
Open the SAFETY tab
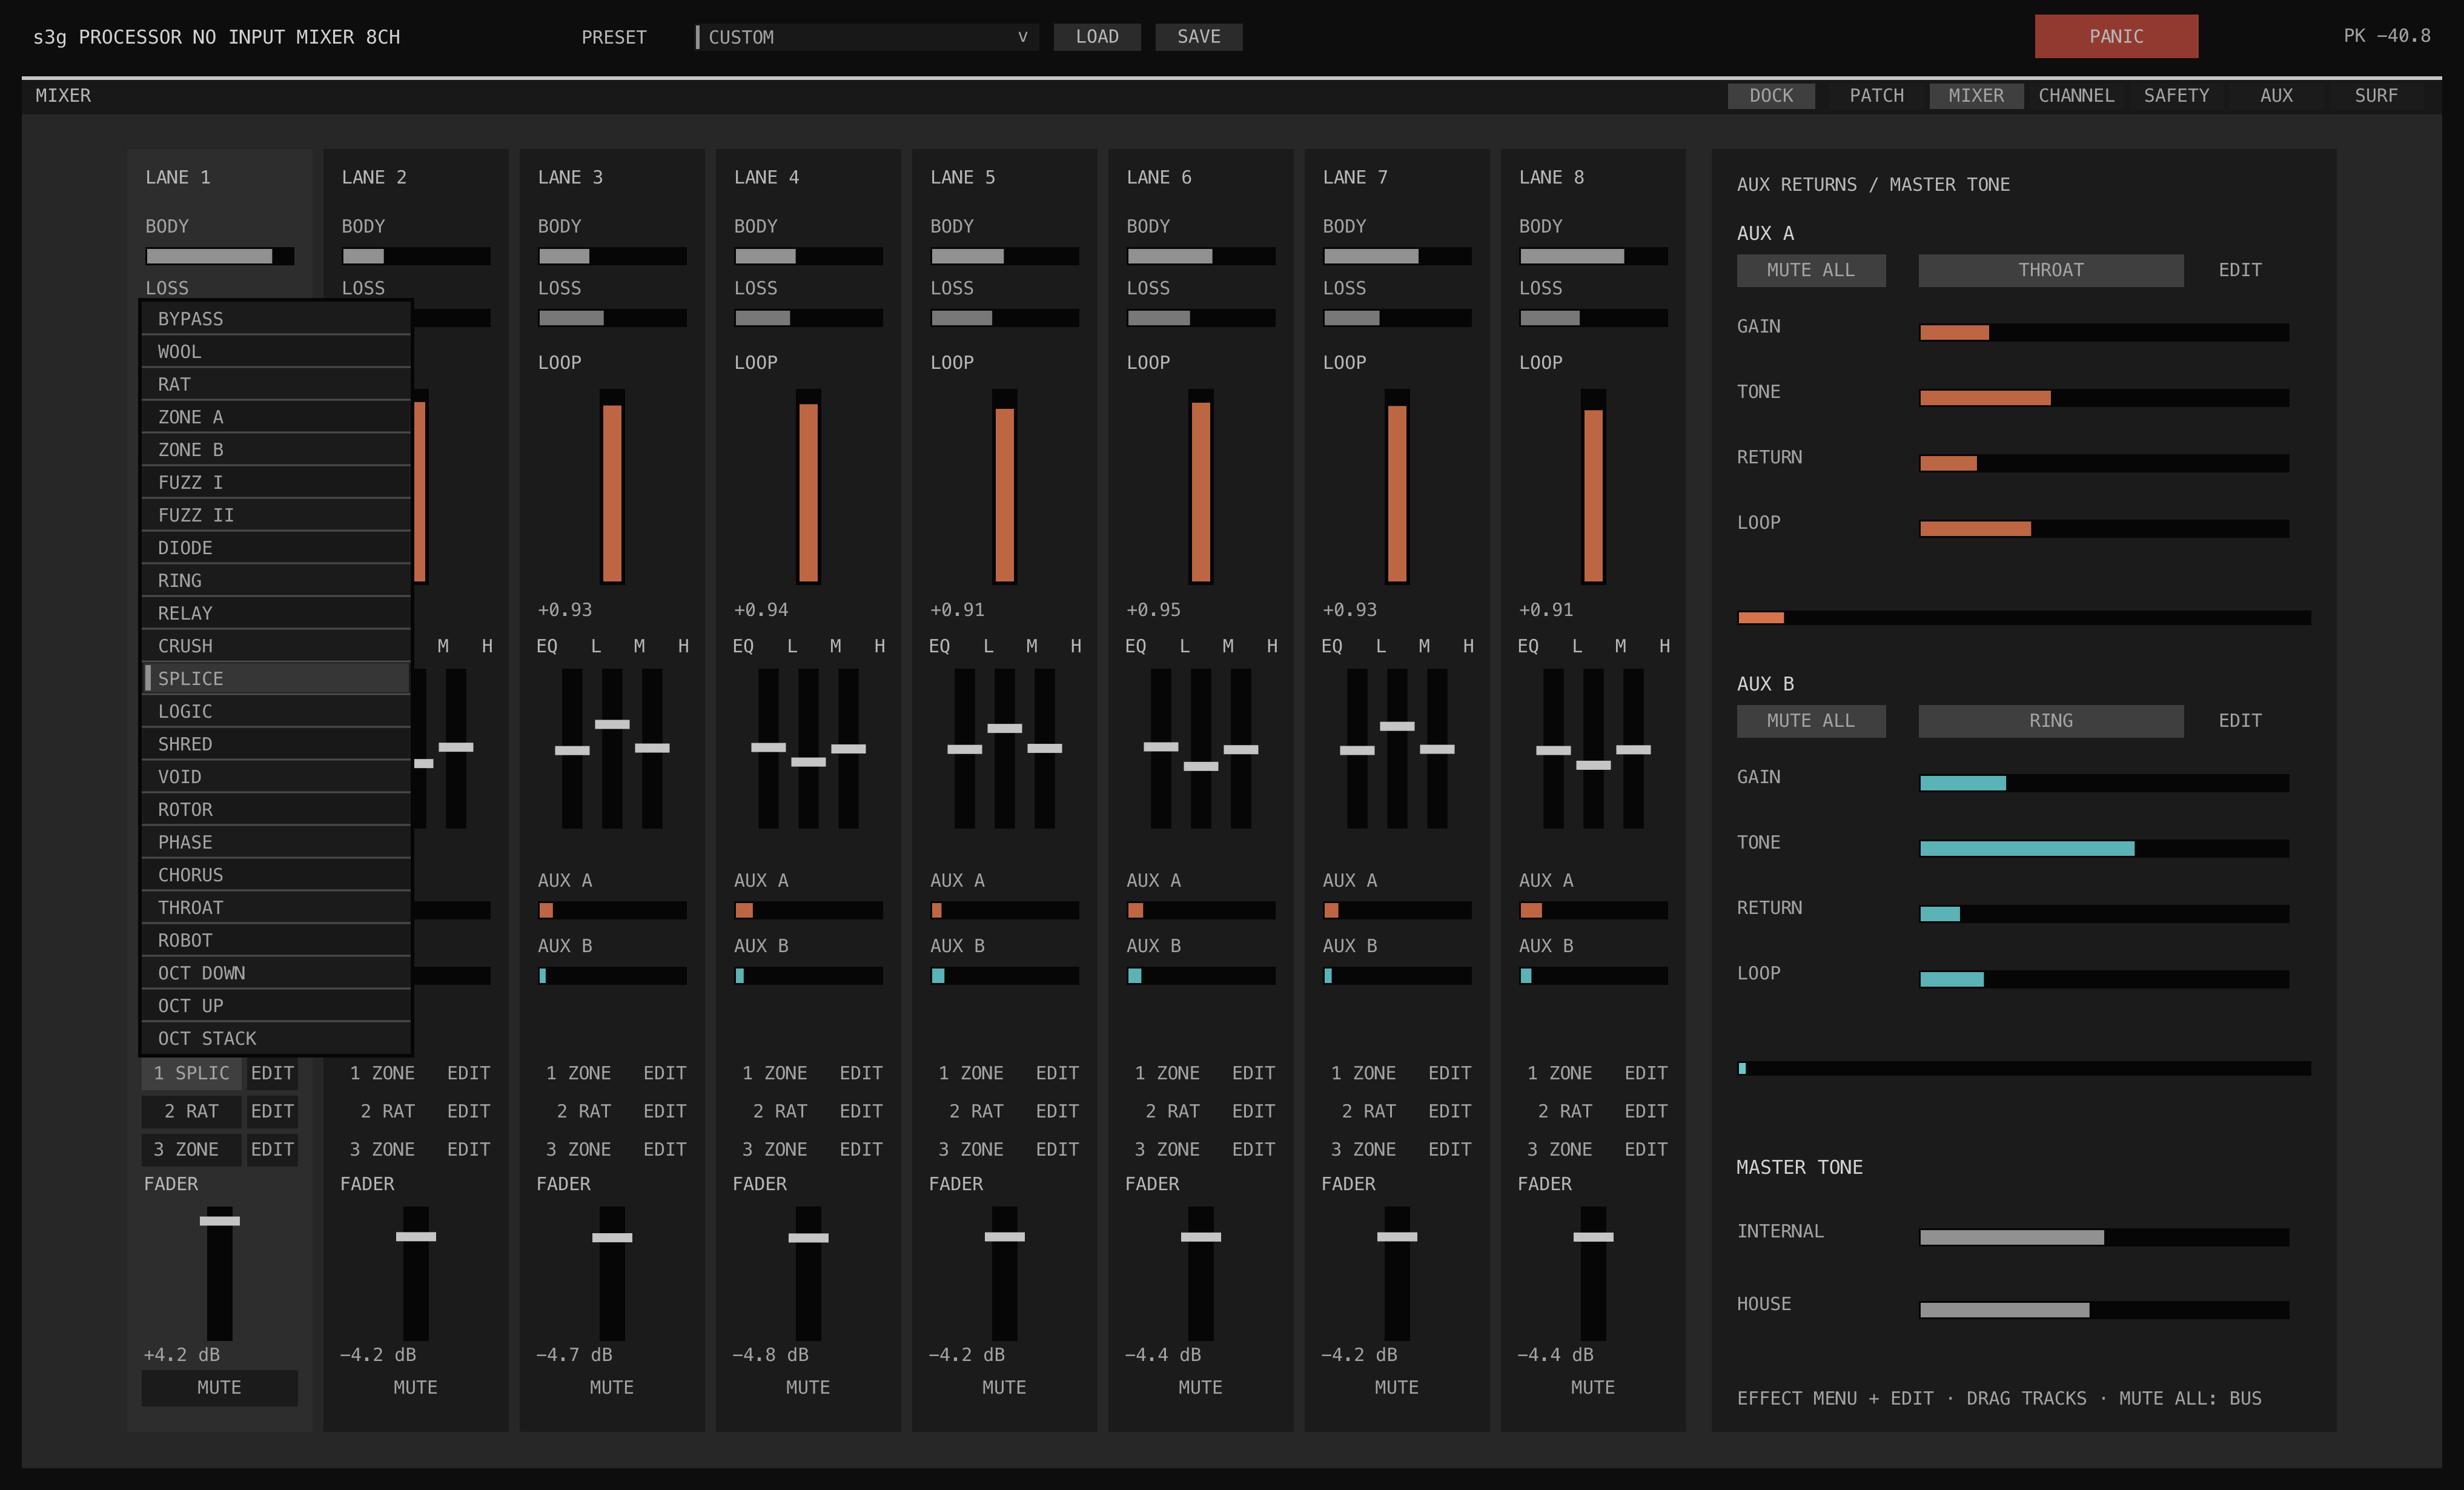2176,96
